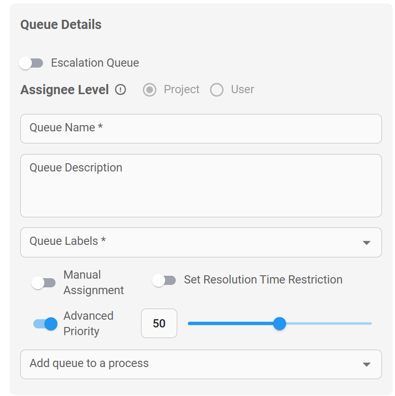Screen dimensions: 395x396
Task: Enable Set Resolution Time Restriction toggle
Action: coord(164,280)
